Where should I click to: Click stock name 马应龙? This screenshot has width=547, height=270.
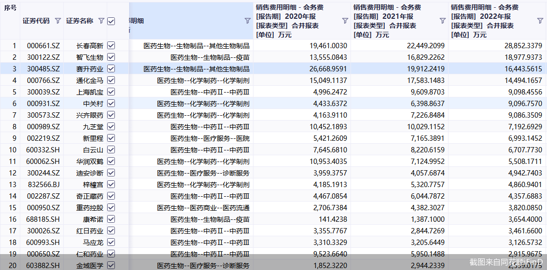tap(93, 242)
